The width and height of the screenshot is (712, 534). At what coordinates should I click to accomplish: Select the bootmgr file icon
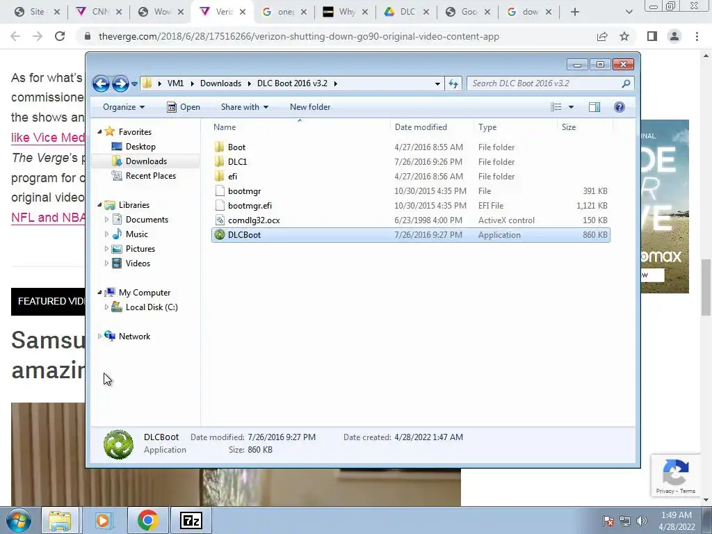(x=220, y=191)
